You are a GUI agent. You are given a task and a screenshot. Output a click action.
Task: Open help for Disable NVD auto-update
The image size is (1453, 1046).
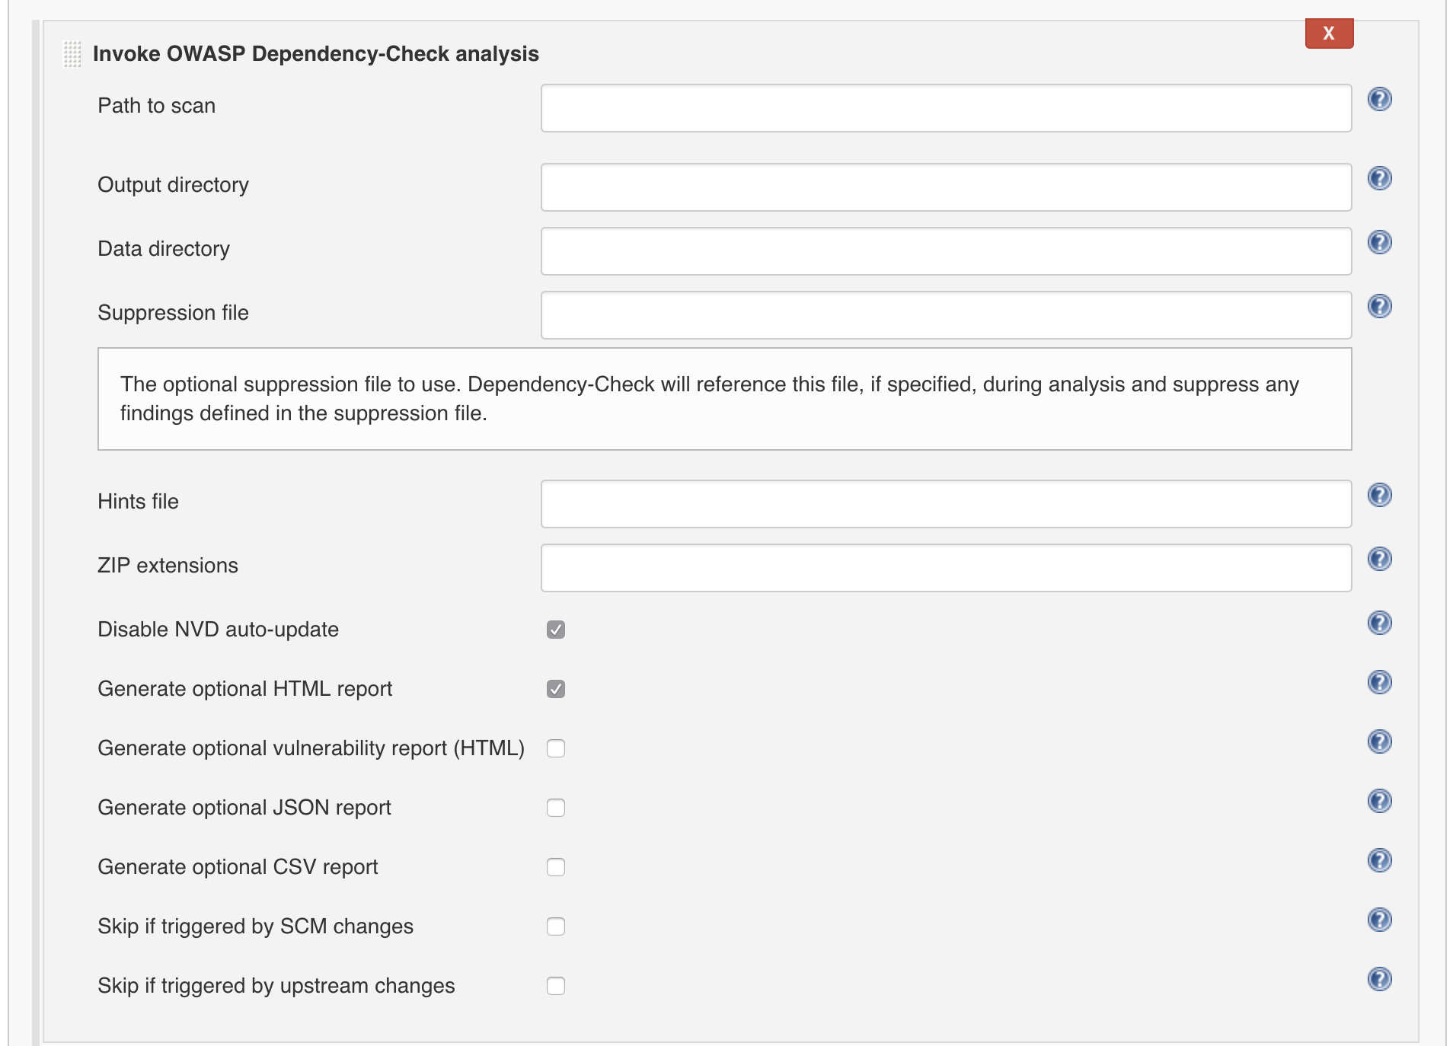coord(1379,623)
